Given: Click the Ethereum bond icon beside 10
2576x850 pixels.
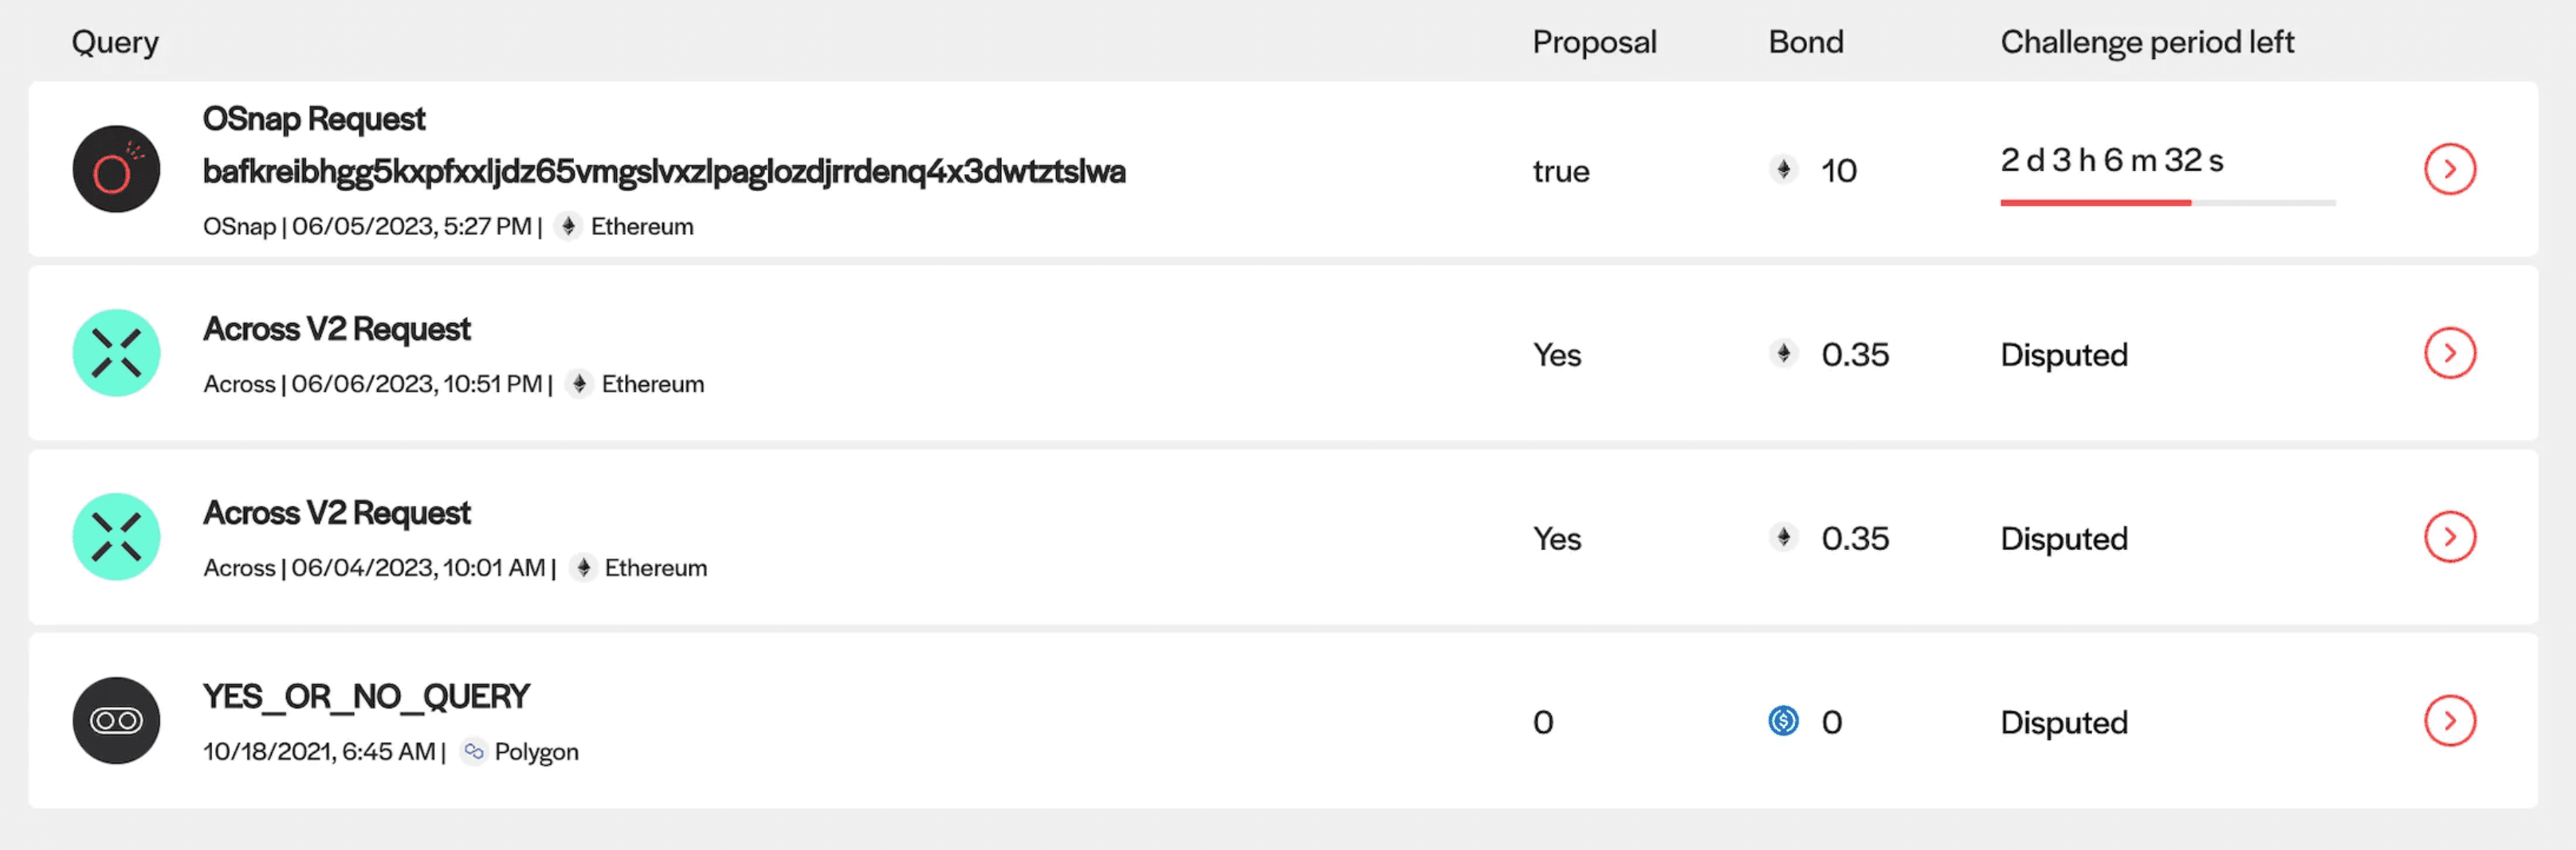Looking at the screenshot, I should click(x=1783, y=169).
